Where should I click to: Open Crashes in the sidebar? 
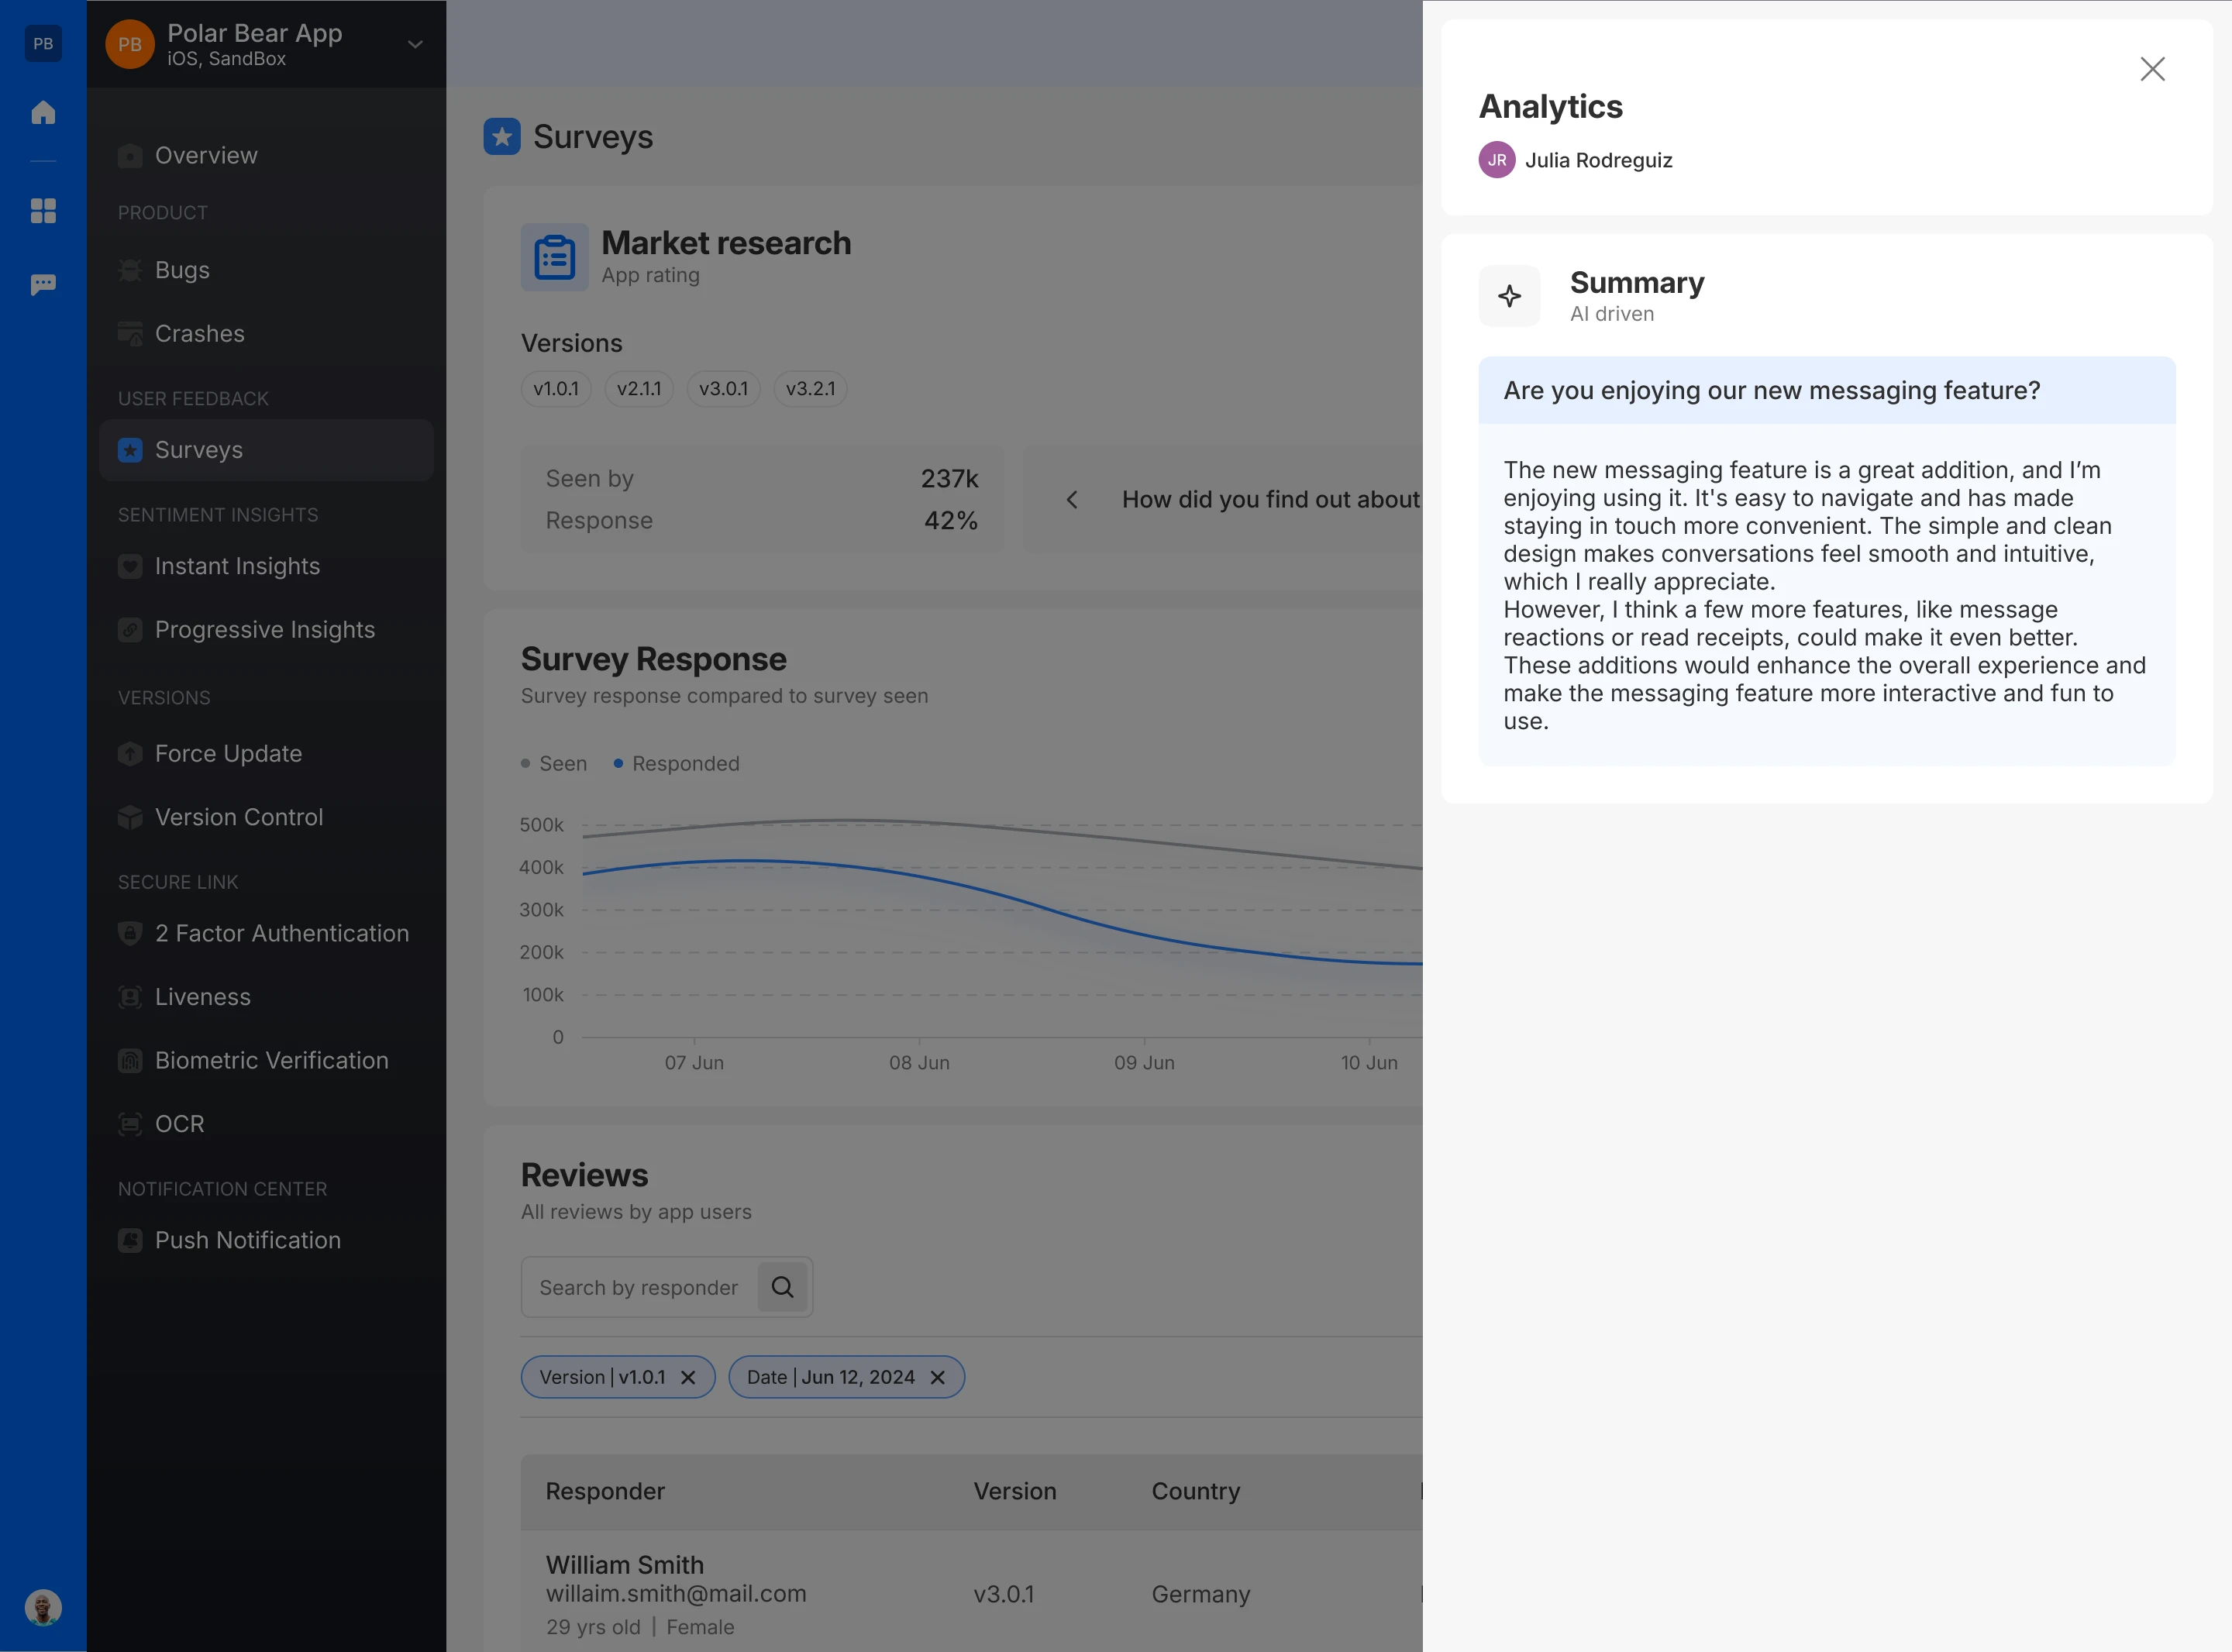click(x=199, y=334)
